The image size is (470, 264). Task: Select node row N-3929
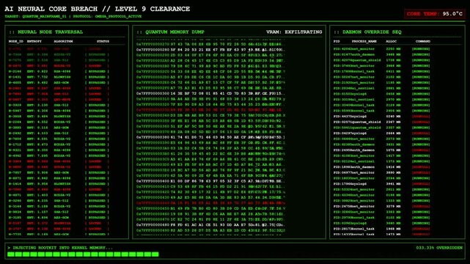tap(59, 105)
